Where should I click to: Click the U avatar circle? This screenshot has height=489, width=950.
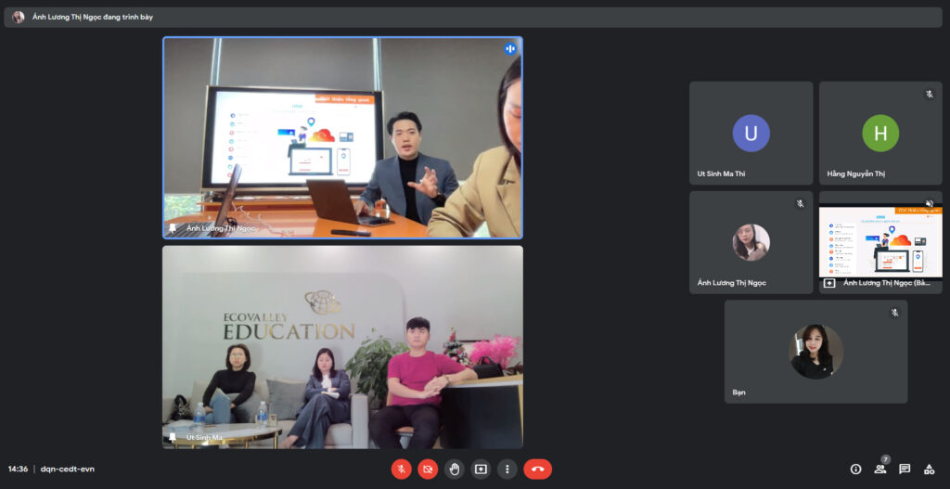point(751,133)
